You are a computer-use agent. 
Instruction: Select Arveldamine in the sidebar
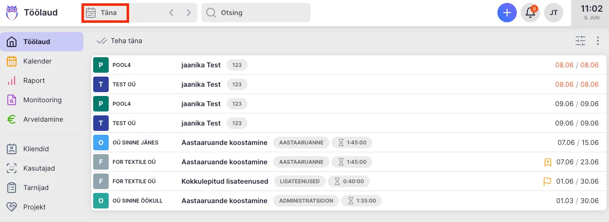(43, 119)
